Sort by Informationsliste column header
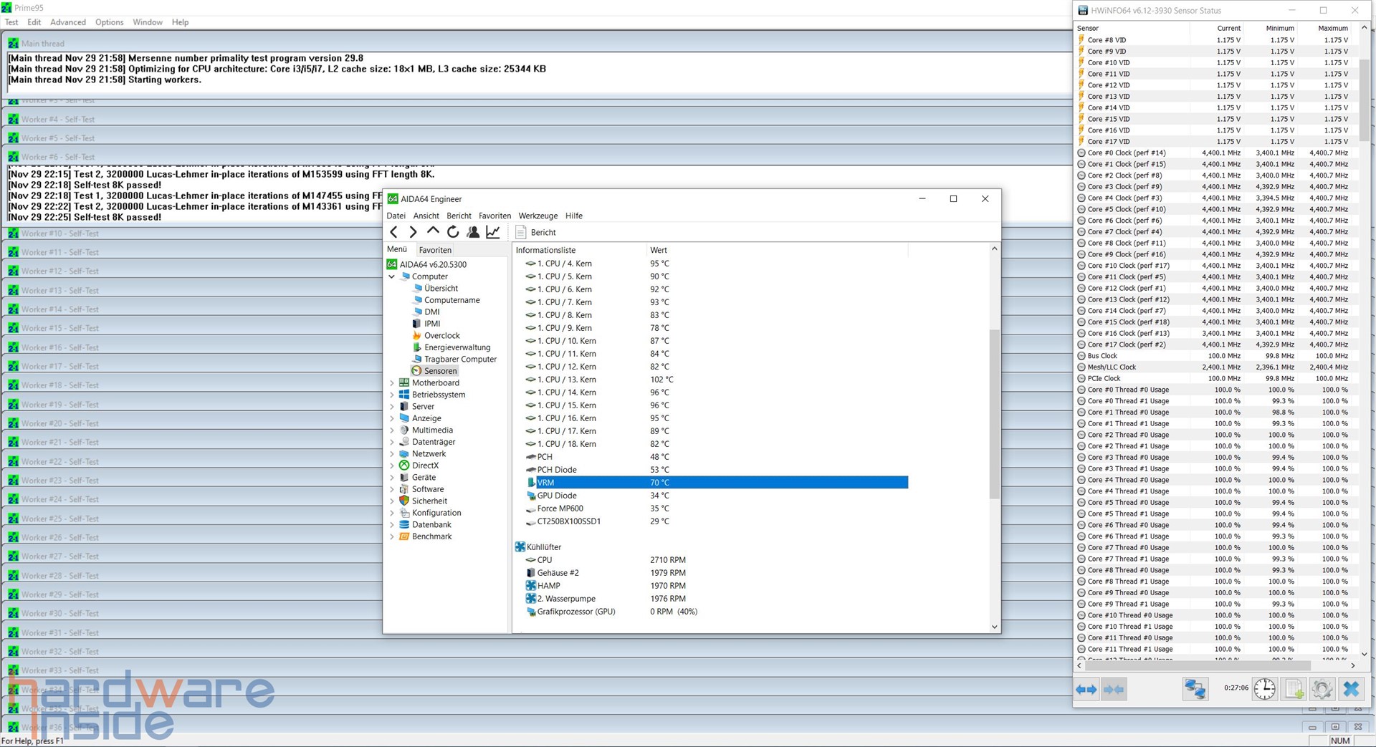 tap(579, 250)
